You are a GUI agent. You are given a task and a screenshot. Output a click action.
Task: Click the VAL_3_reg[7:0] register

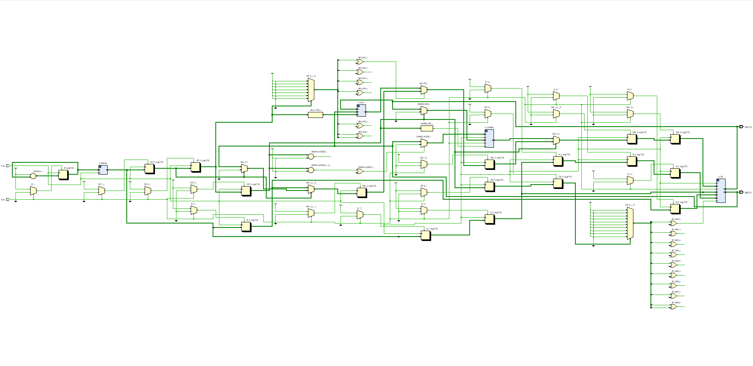(490, 164)
